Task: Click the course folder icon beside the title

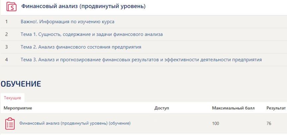Action: (12, 7)
